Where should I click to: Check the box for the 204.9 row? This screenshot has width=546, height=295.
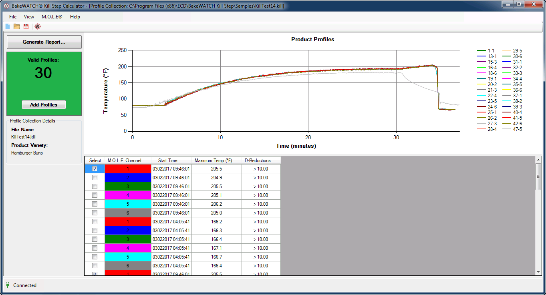click(95, 178)
